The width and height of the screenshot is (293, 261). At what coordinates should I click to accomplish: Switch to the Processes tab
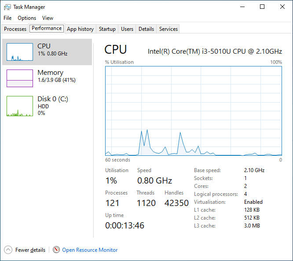point(15,29)
